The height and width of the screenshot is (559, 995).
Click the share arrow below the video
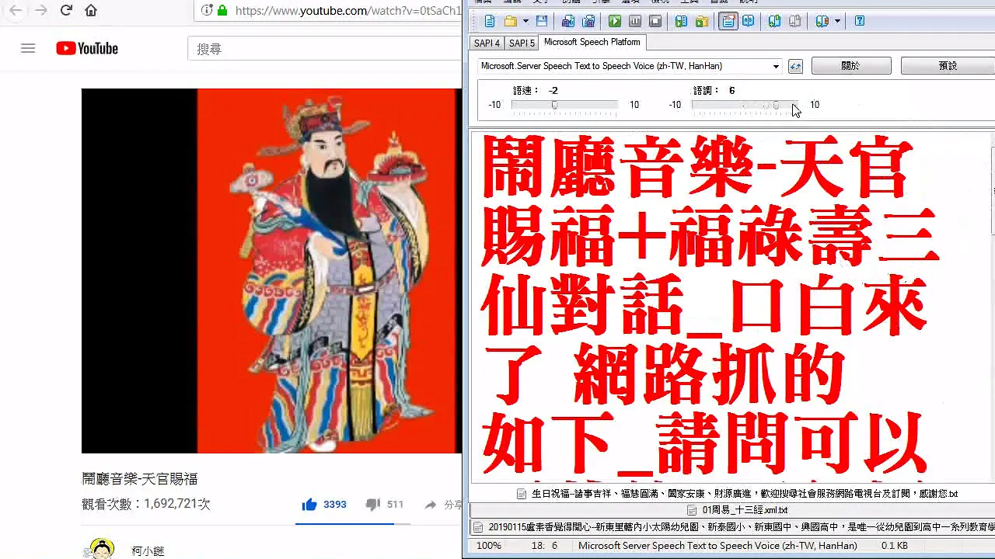click(431, 505)
